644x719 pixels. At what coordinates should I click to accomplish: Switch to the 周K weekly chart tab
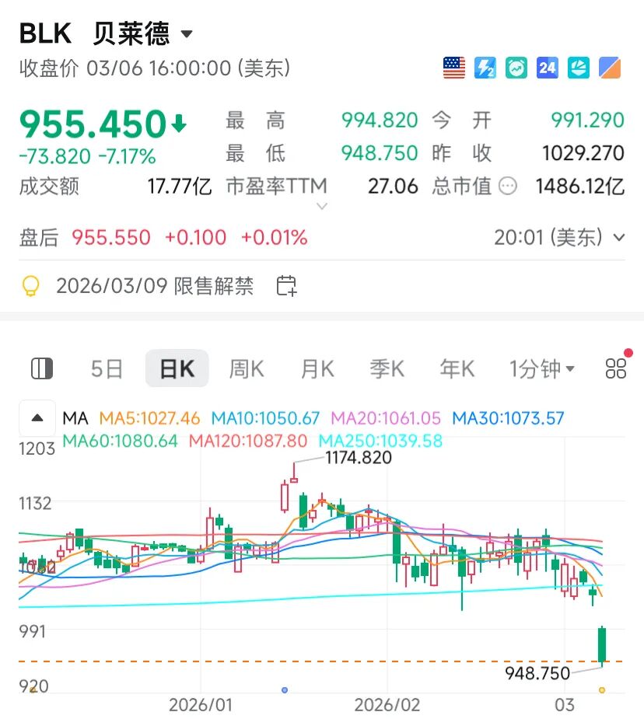pos(246,368)
